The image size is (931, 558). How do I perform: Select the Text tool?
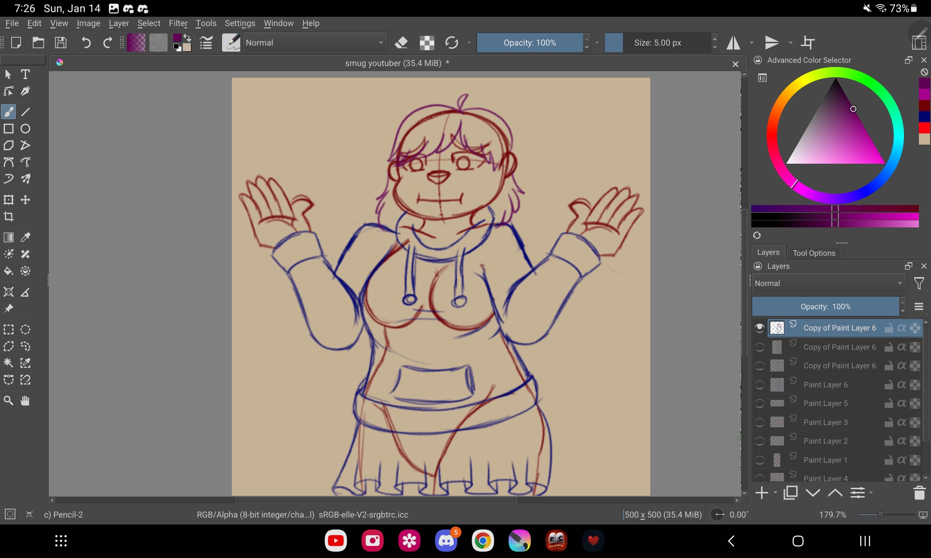tap(26, 74)
